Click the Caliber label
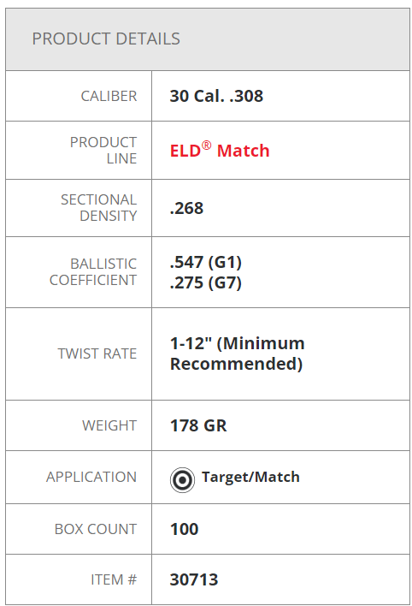This screenshot has height=606, width=412. coord(109,96)
